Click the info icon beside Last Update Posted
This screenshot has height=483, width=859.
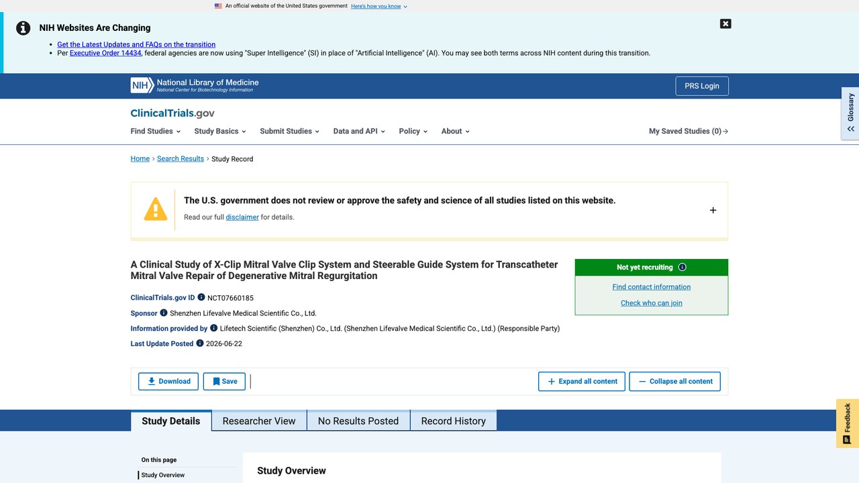(x=199, y=343)
